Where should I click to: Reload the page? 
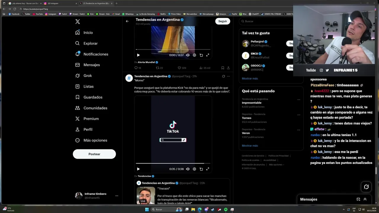click(x=15, y=9)
